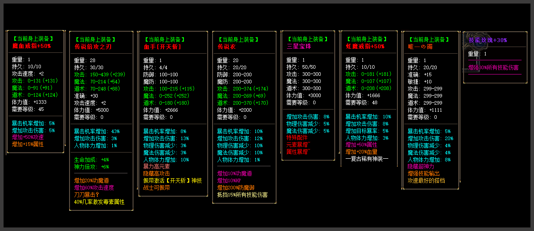Image resolution: width=534 pixels, height=231 pixels.
Task: Click the 佩带激活【开天斩】神技 text
Action: coord(172,180)
